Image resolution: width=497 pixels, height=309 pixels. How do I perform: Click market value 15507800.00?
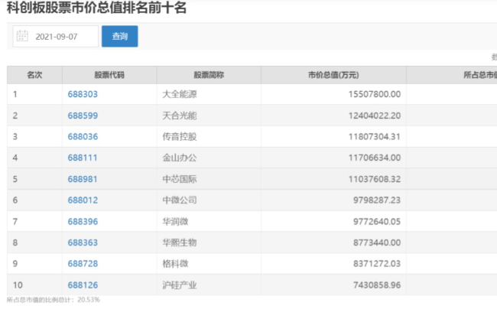coord(375,94)
